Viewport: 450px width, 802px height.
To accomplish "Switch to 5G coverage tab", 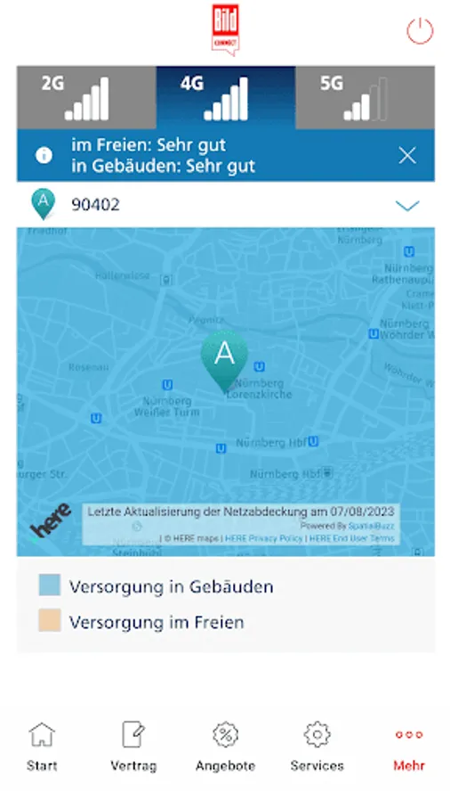I will 365,98.
